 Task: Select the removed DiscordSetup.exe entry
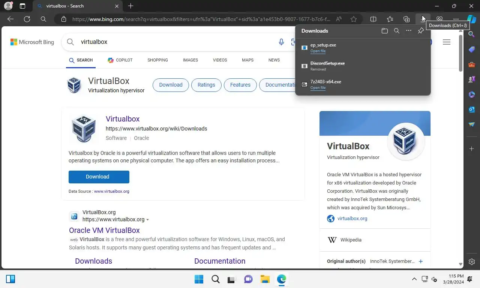point(363,66)
